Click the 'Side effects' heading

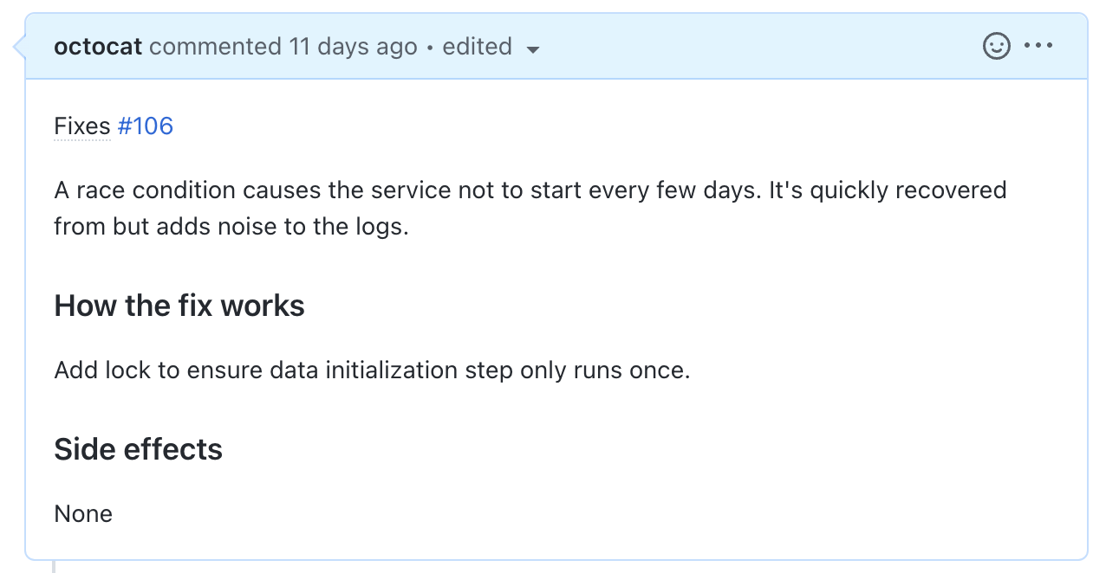pyautogui.click(x=139, y=449)
